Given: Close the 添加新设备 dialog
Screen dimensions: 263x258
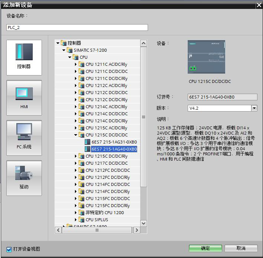Looking at the screenshot, I should click(259, 5).
